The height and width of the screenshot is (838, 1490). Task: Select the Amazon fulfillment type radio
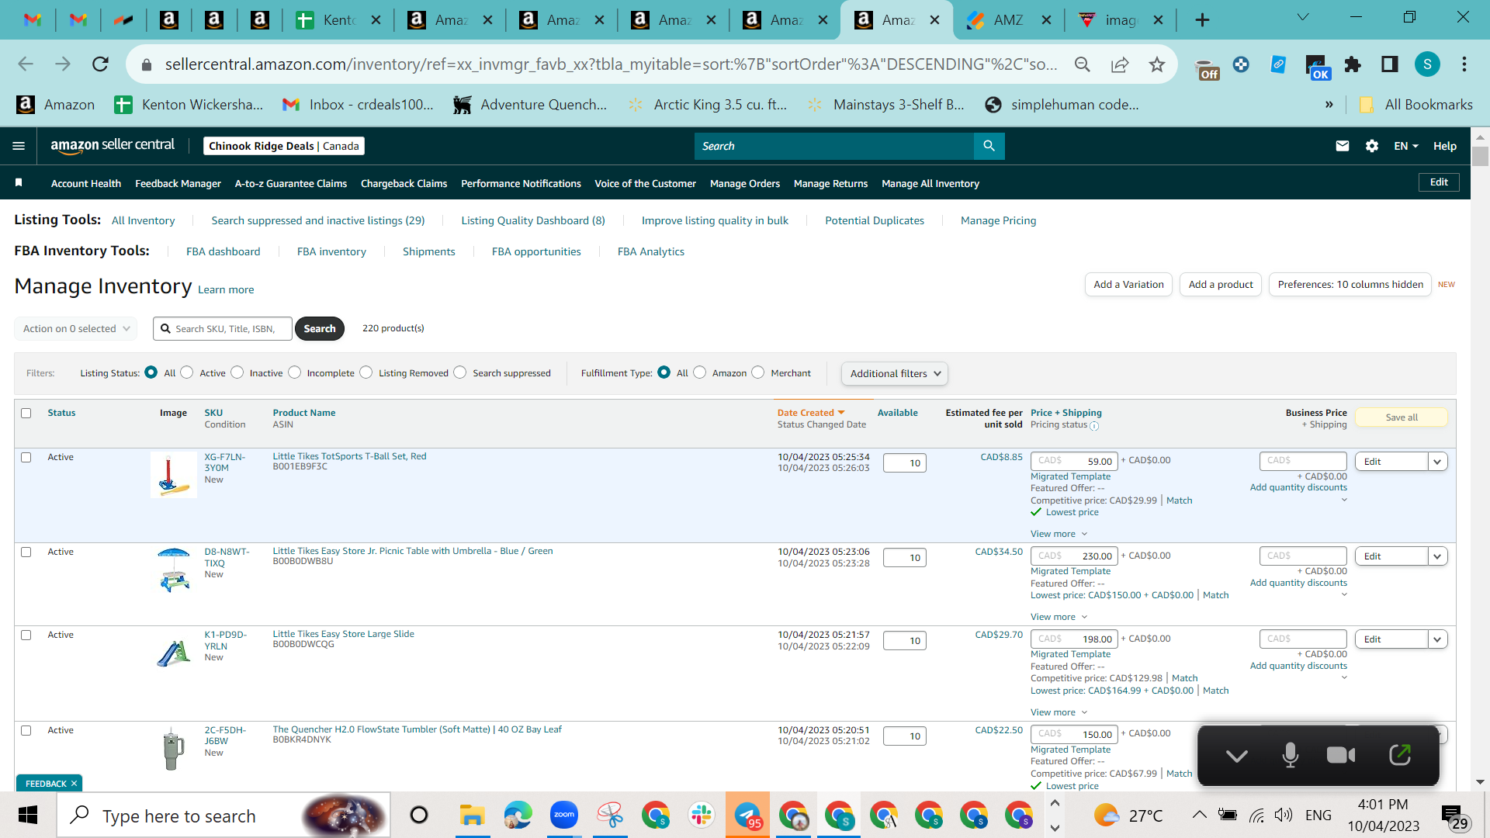(700, 372)
